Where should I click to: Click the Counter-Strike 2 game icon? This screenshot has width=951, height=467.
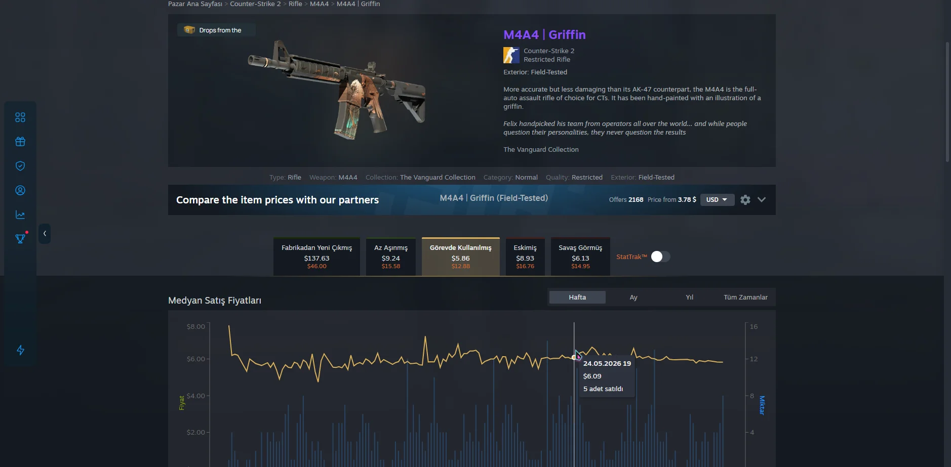[x=511, y=55]
